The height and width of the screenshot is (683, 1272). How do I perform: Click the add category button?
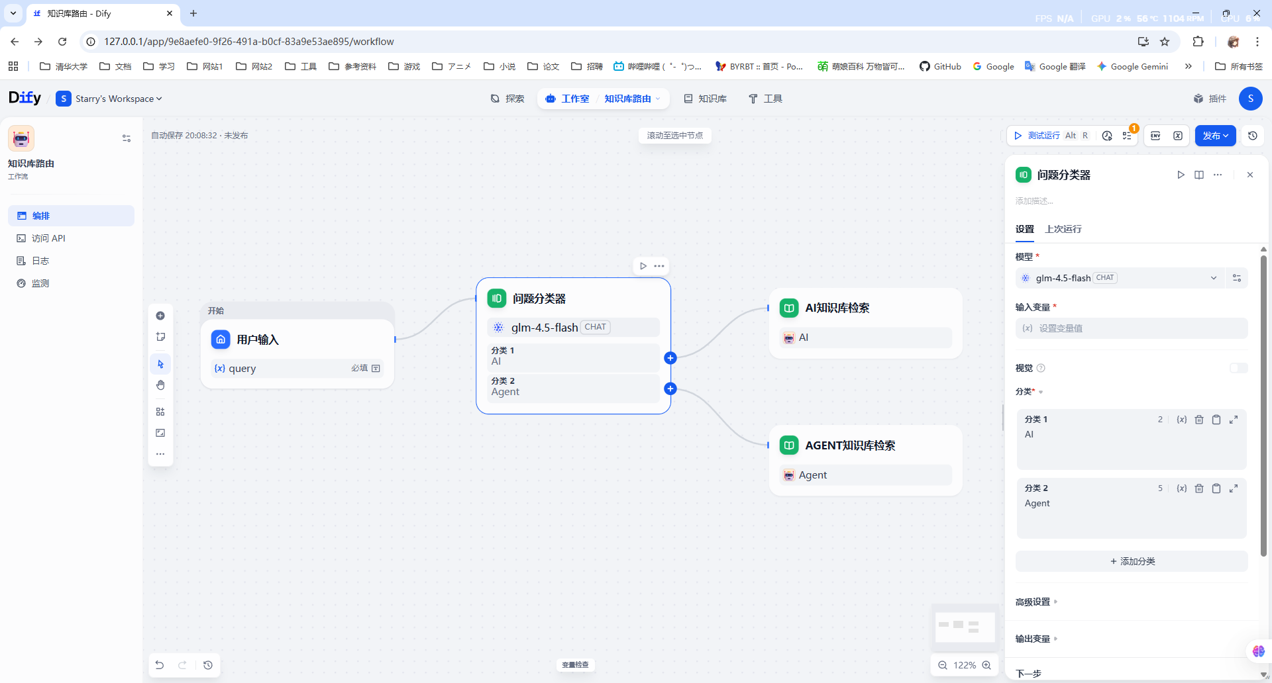coord(1132,561)
